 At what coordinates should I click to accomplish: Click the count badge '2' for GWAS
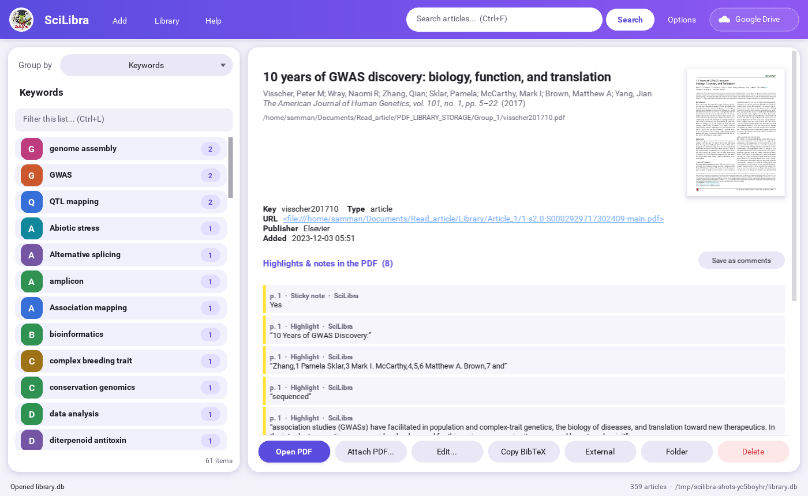(x=210, y=176)
